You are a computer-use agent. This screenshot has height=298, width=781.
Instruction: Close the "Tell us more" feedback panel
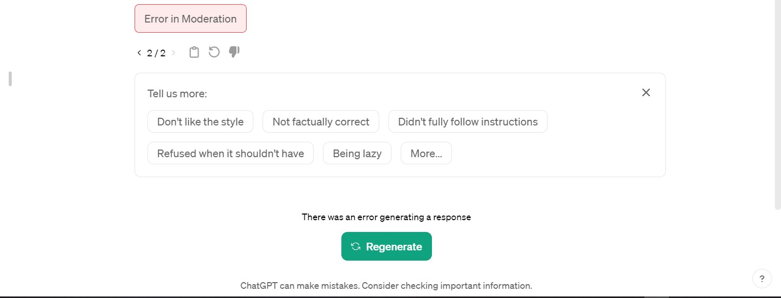(646, 93)
